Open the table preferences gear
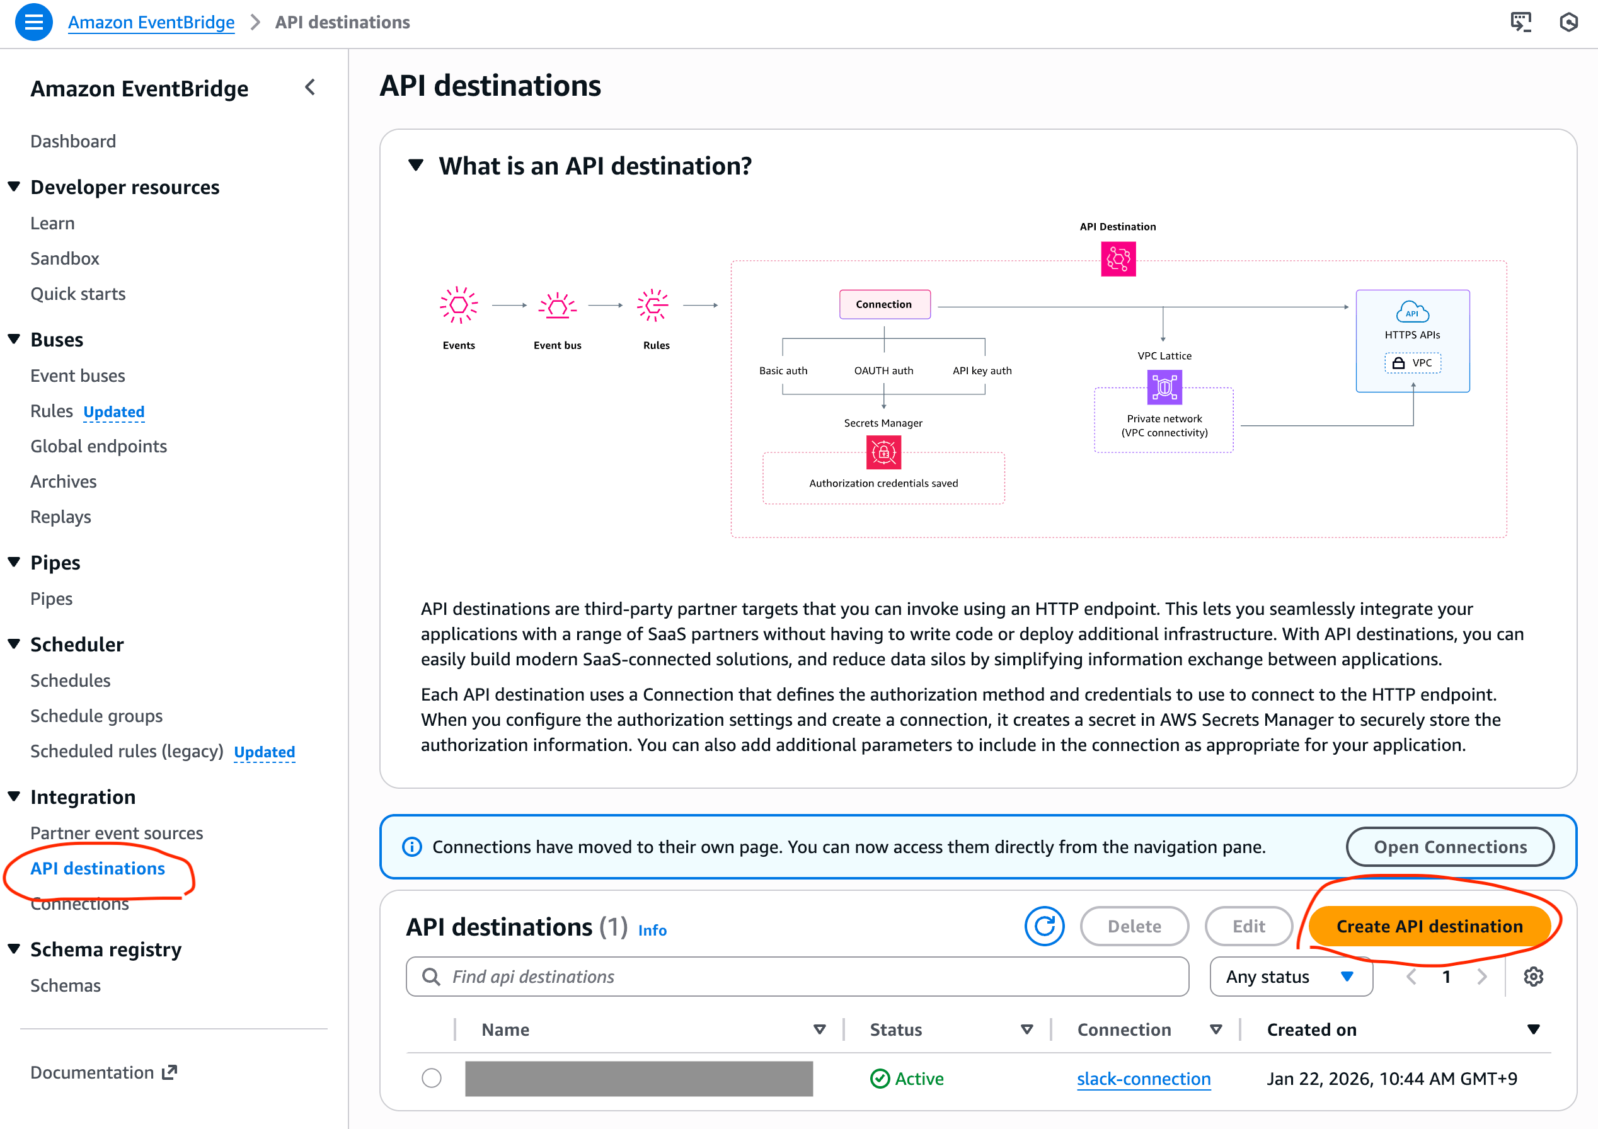Image resolution: width=1598 pixels, height=1129 pixels. click(1533, 977)
